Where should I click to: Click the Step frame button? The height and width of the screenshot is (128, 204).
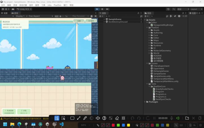[x=107, y=9]
